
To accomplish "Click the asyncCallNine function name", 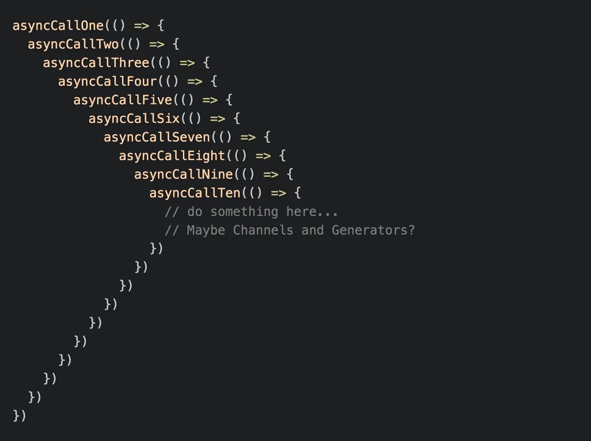I will tap(184, 174).
